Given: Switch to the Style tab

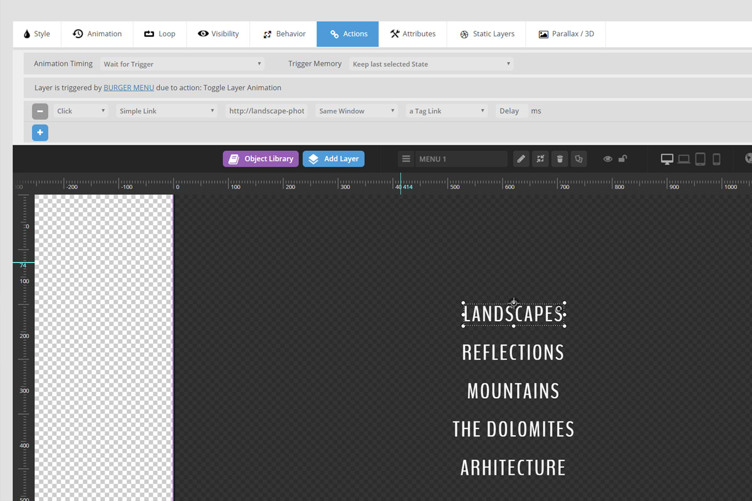Looking at the screenshot, I should pos(37,34).
